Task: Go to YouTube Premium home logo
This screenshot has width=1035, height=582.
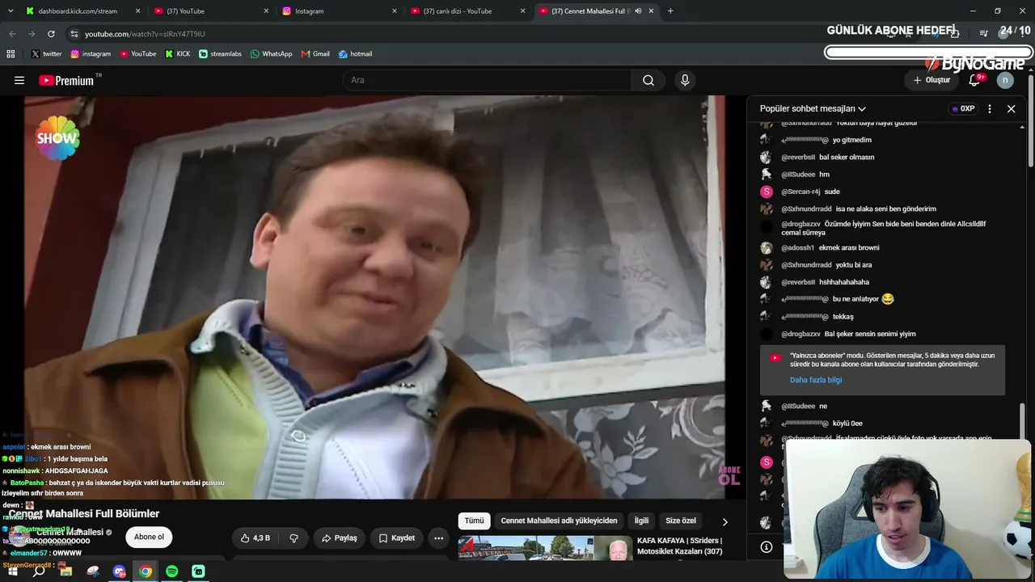Action: [x=66, y=80]
